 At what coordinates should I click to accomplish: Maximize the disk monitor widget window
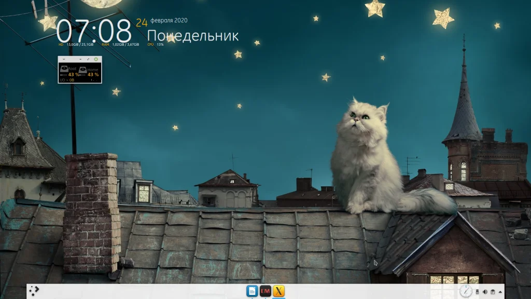coord(88,59)
